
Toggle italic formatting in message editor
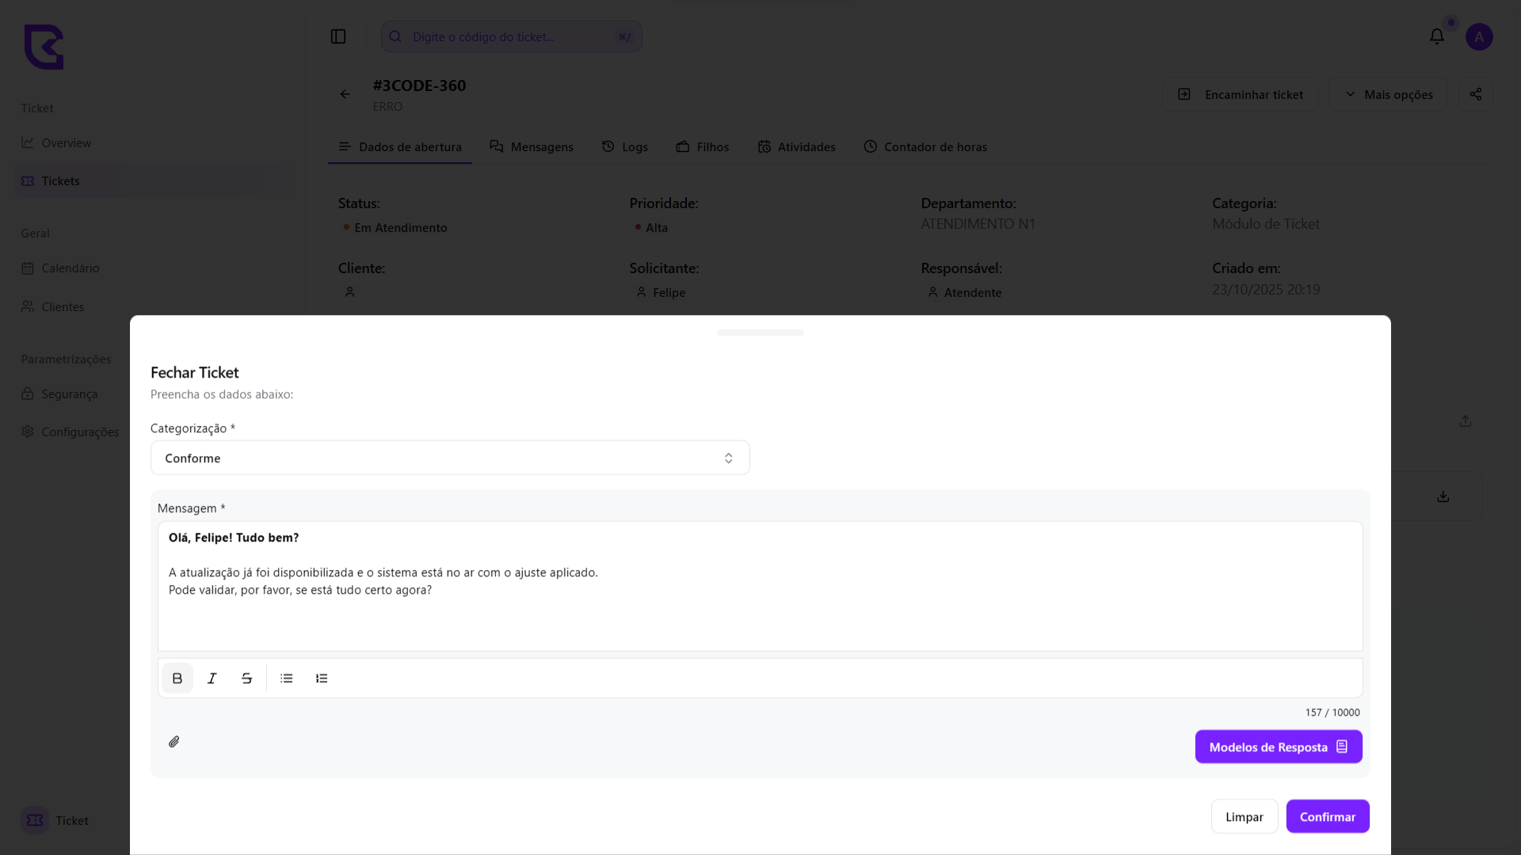click(x=212, y=678)
